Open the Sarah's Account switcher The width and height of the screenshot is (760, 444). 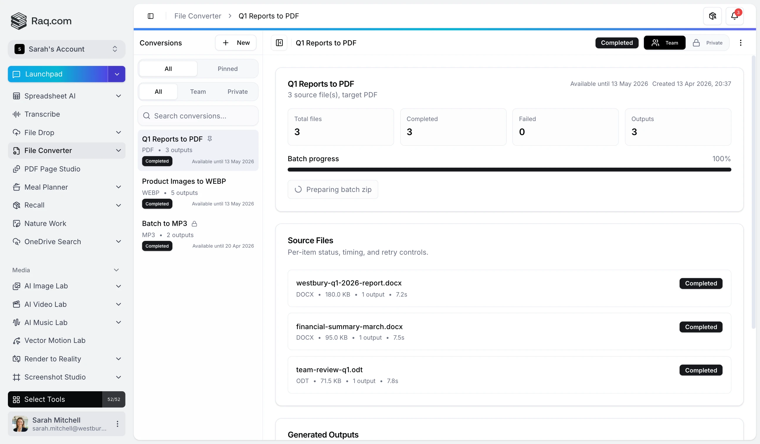[66, 49]
